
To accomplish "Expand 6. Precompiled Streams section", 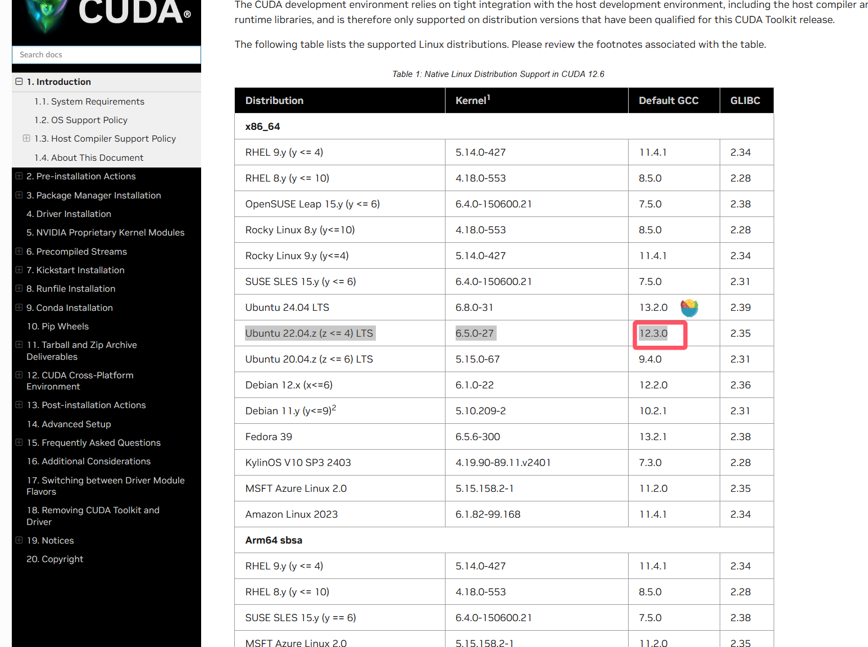I will tap(19, 251).
